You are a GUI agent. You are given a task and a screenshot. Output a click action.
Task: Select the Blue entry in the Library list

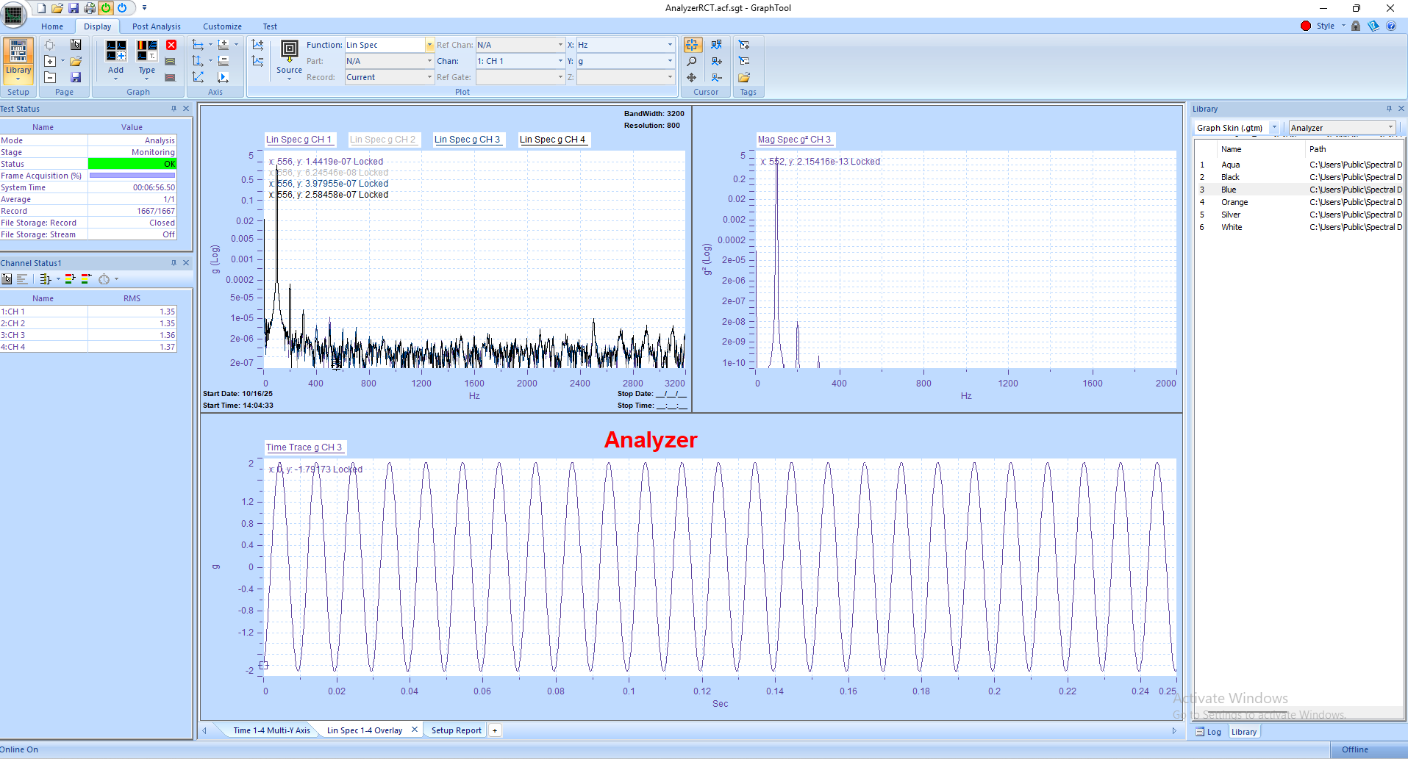1229,189
